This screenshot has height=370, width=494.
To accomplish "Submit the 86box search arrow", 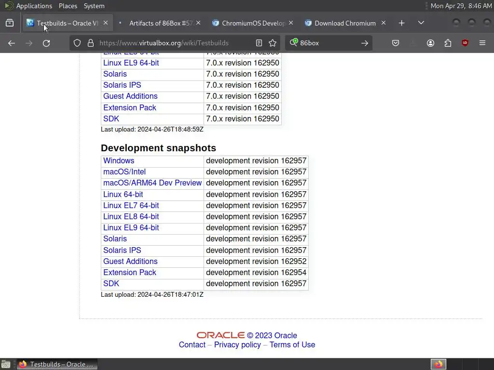I will click(365, 43).
